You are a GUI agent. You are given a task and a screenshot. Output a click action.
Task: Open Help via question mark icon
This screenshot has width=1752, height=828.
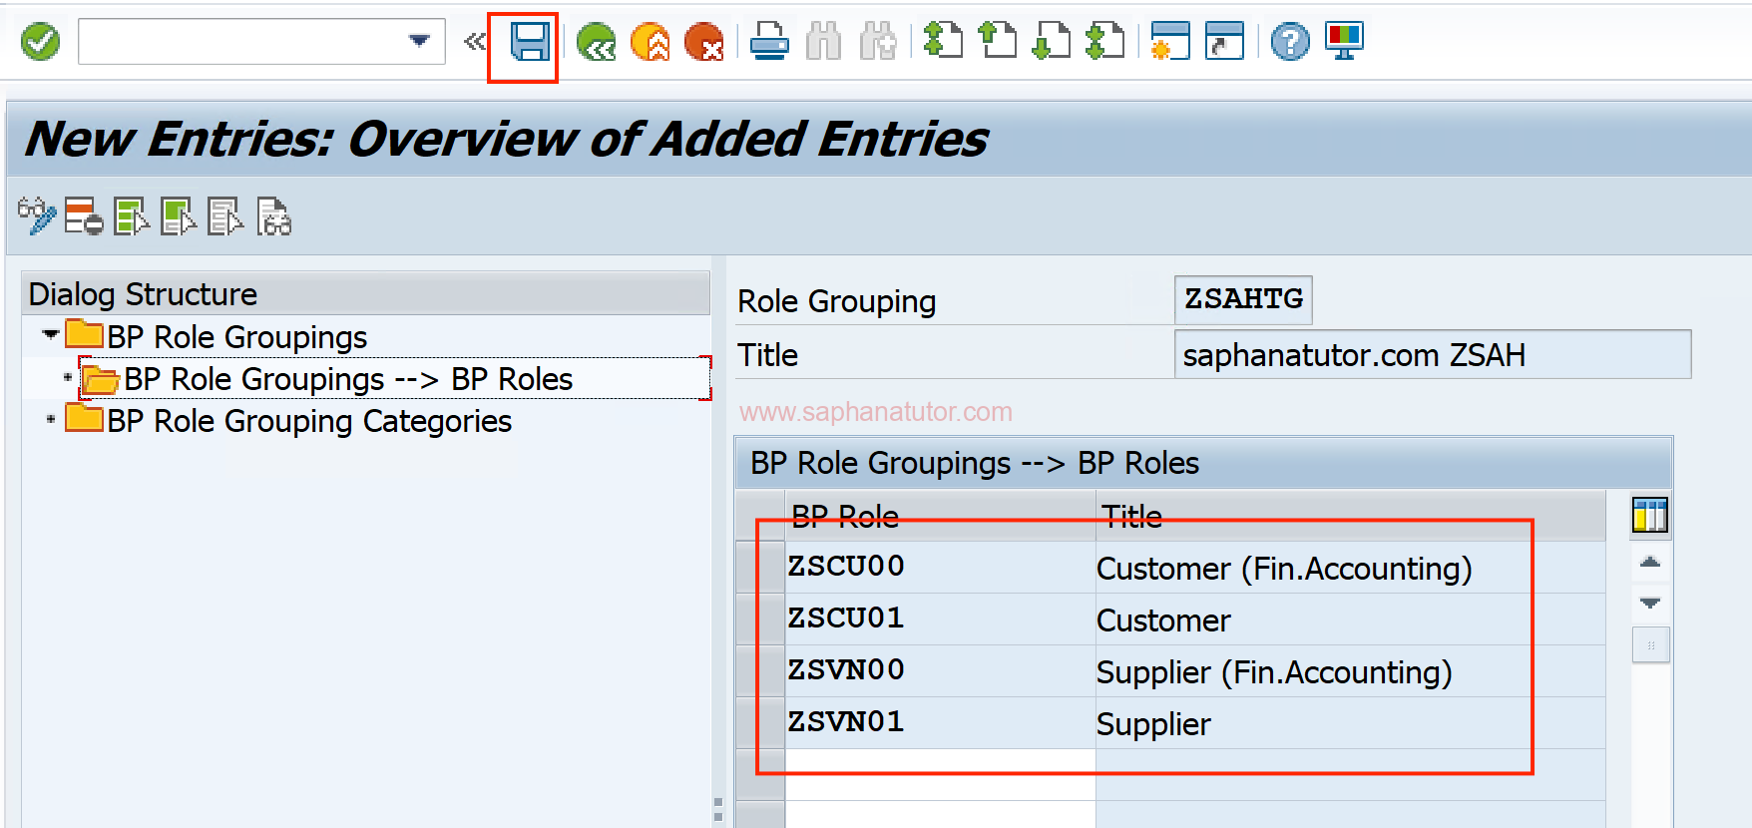1290,42
